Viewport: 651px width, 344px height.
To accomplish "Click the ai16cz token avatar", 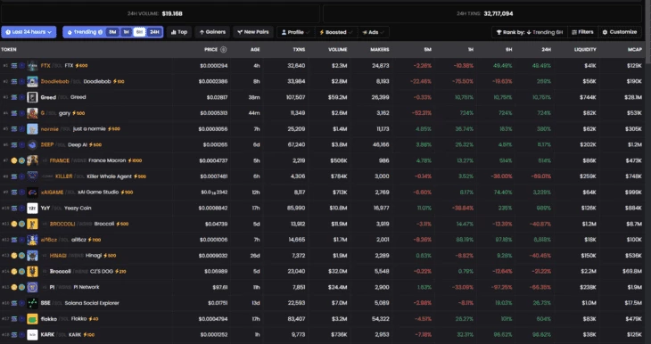I will coord(32,240).
